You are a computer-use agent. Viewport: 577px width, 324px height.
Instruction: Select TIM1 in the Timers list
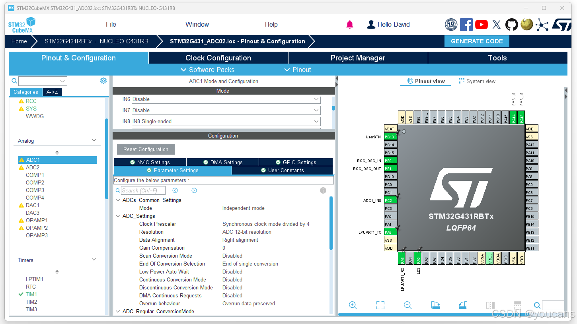click(x=31, y=294)
